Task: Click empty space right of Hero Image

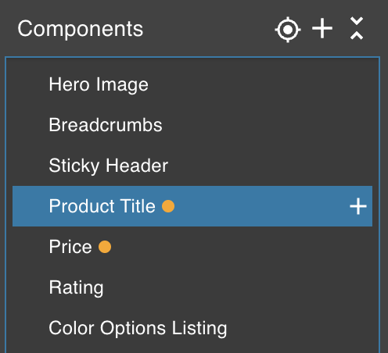Action: pyautogui.click(x=260, y=84)
